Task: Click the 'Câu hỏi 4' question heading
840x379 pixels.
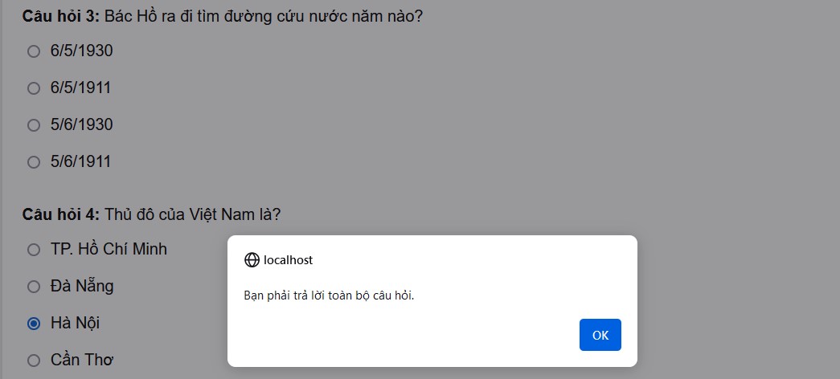Action: click(151, 214)
